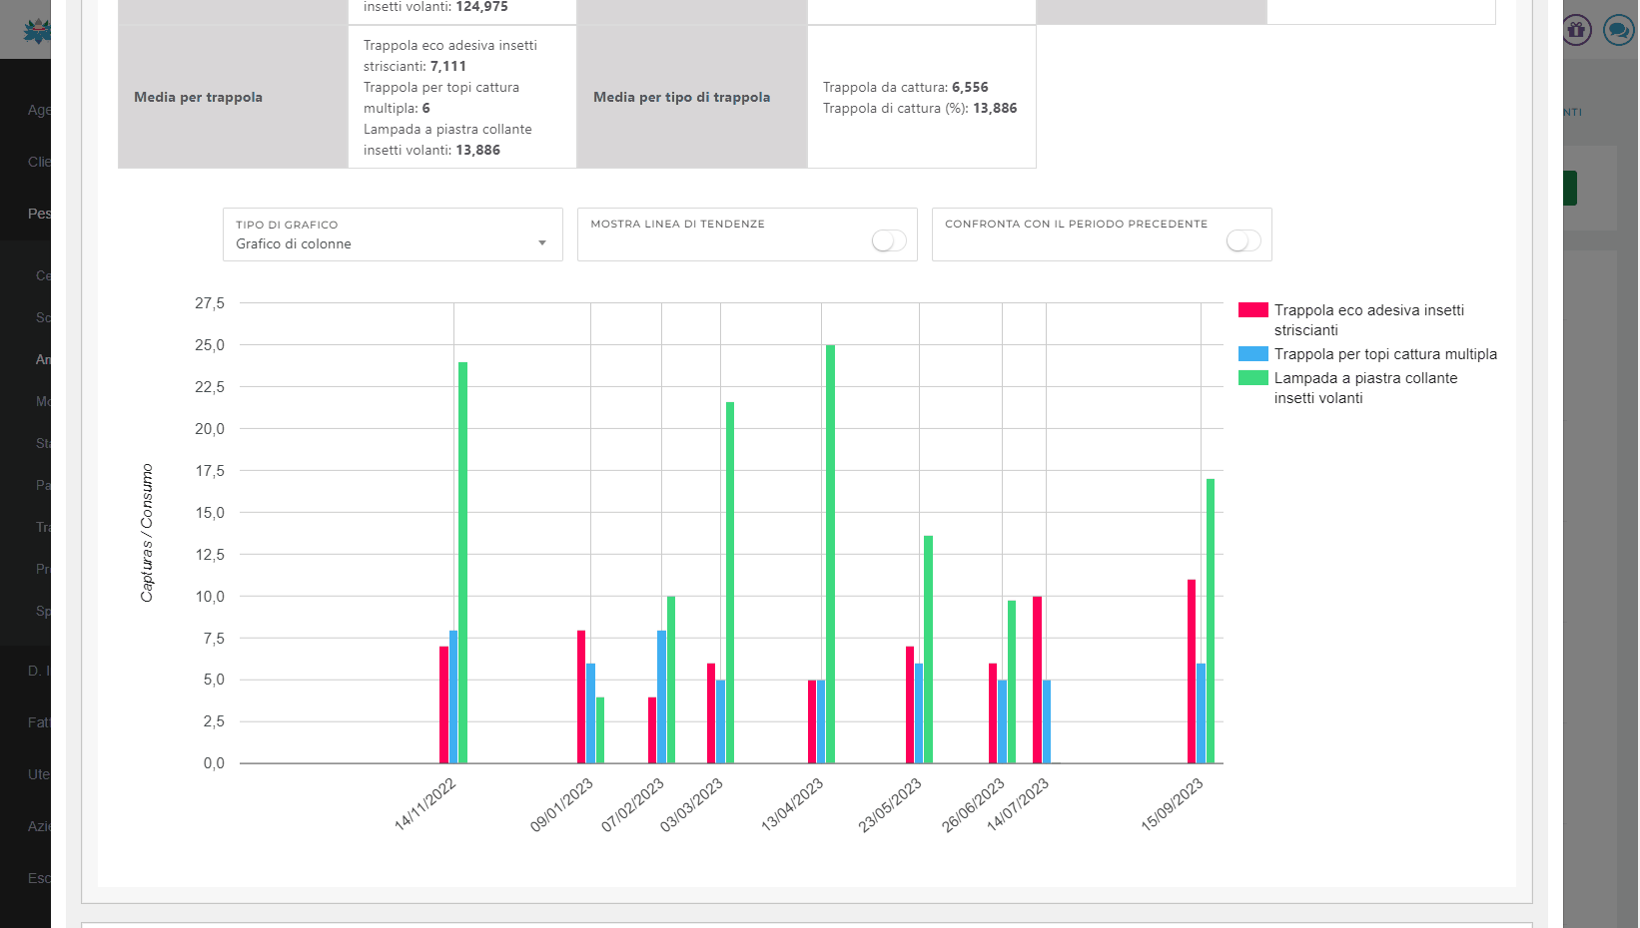Click the green bar at 03/03/2023
The image size is (1640, 928).
[x=730, y=583]
